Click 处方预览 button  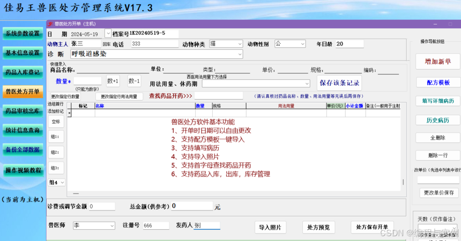click(x=319, y=228)
